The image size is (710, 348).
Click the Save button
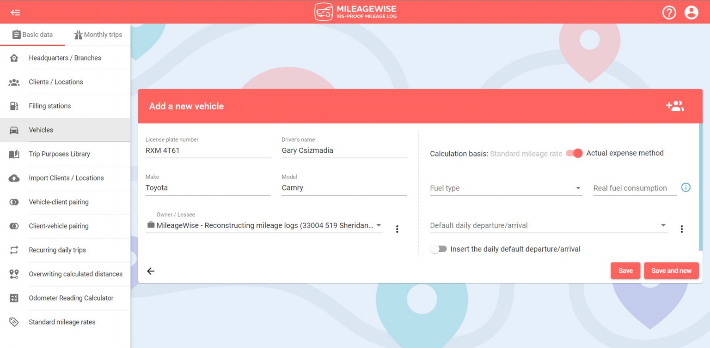tap(625, 271)
